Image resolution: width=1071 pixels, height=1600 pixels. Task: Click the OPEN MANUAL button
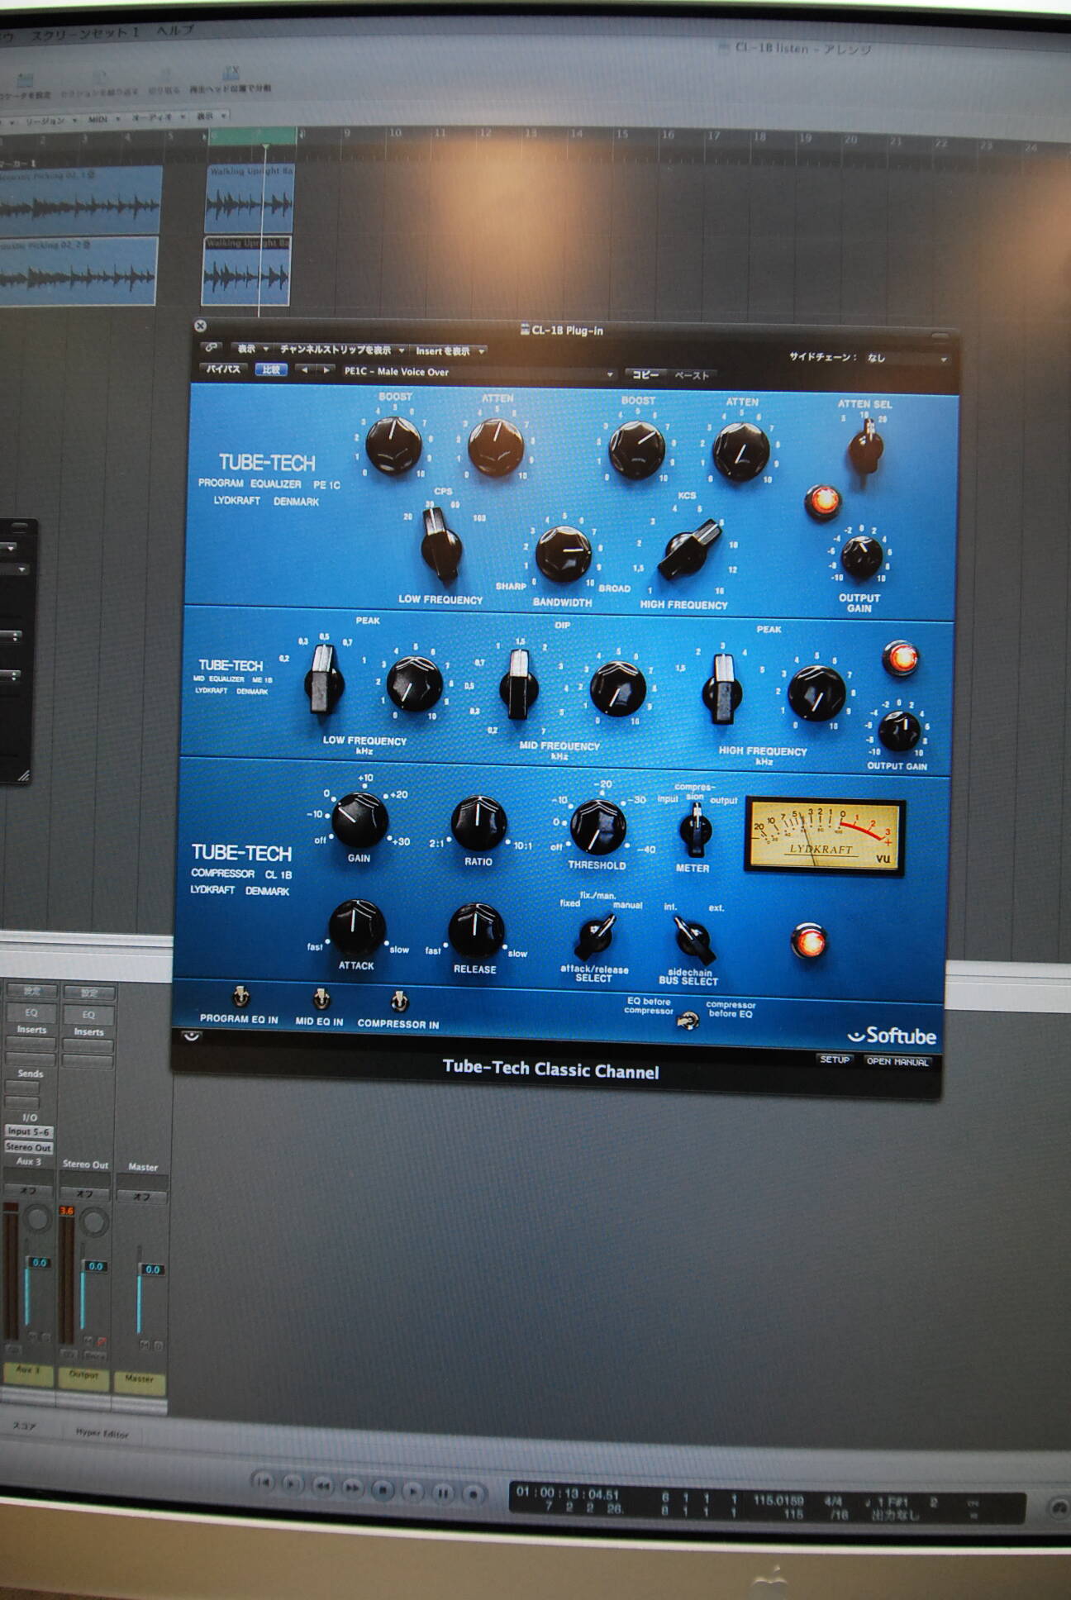[897, 1061]
